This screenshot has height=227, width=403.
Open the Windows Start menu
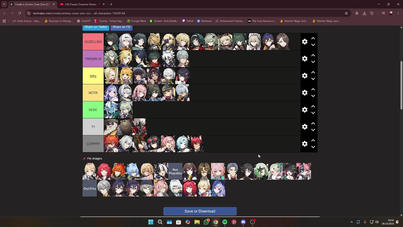click(151, 222)
